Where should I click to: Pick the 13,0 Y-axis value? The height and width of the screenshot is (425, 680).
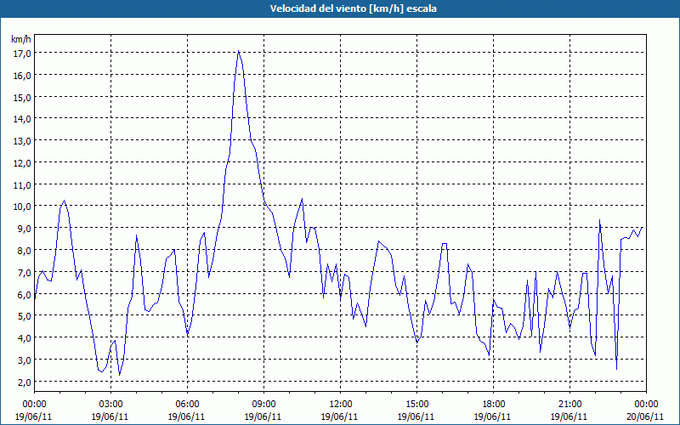(x=21, y=141)
